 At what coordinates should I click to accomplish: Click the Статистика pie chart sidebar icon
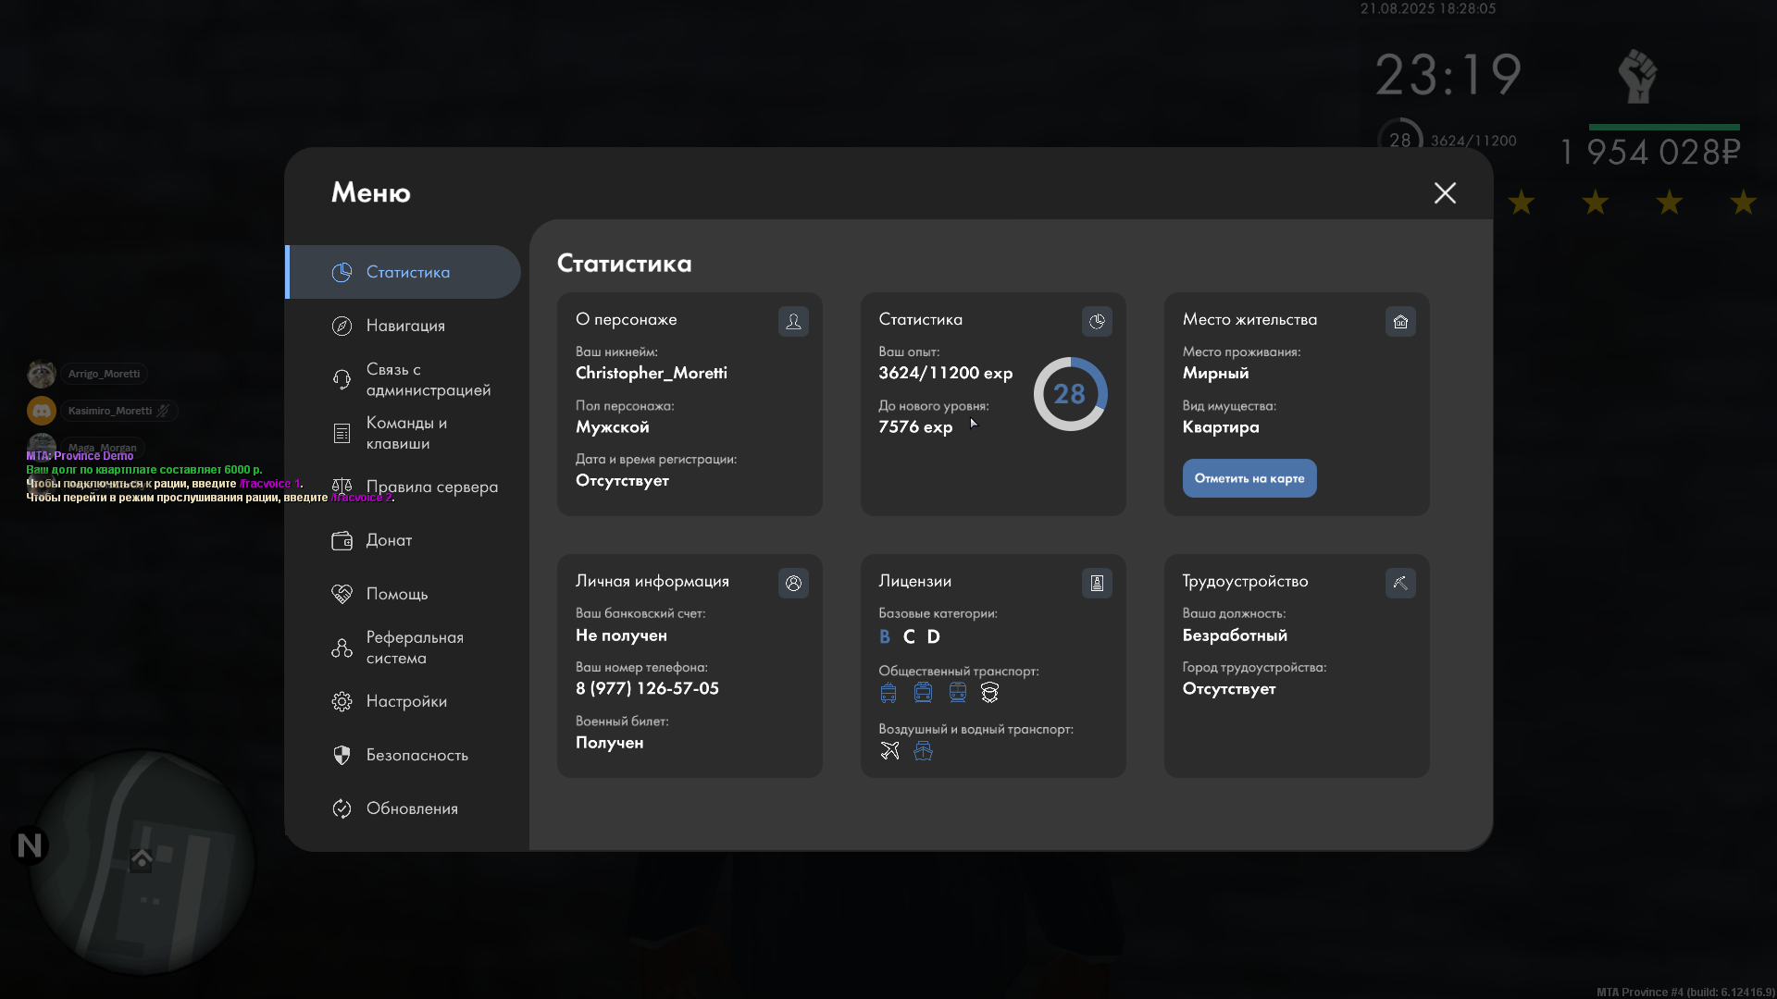pyautogui.click(x=342, y=272)
